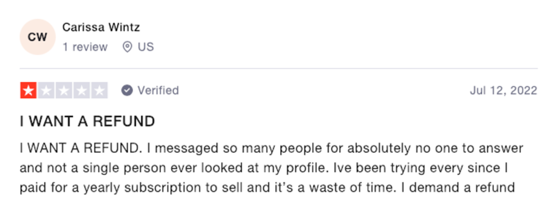The image size is (558, 210).
Task: Select the red first rating star
Action: (x=28, y=91)
